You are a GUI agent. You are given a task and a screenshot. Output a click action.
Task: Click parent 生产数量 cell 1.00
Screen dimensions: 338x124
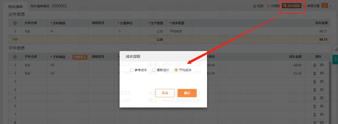153,31
